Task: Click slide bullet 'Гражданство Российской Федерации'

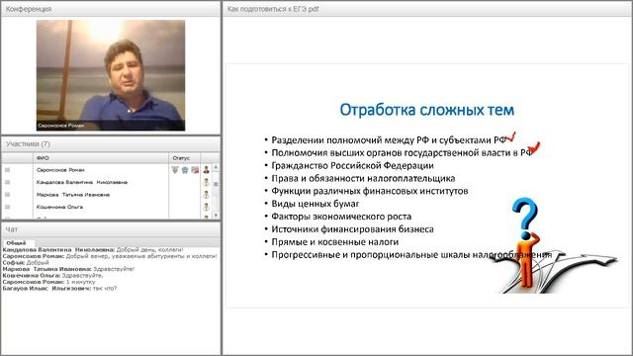Action: coord(352,165)
